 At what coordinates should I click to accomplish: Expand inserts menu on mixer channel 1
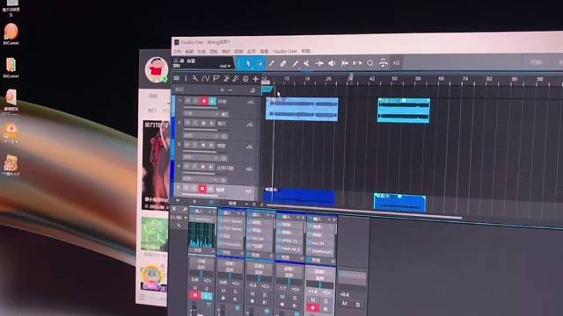coord(210,212)
